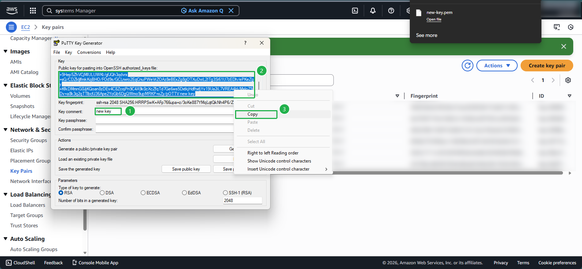Open PuTTY Conversions menu

pos(89,52)
